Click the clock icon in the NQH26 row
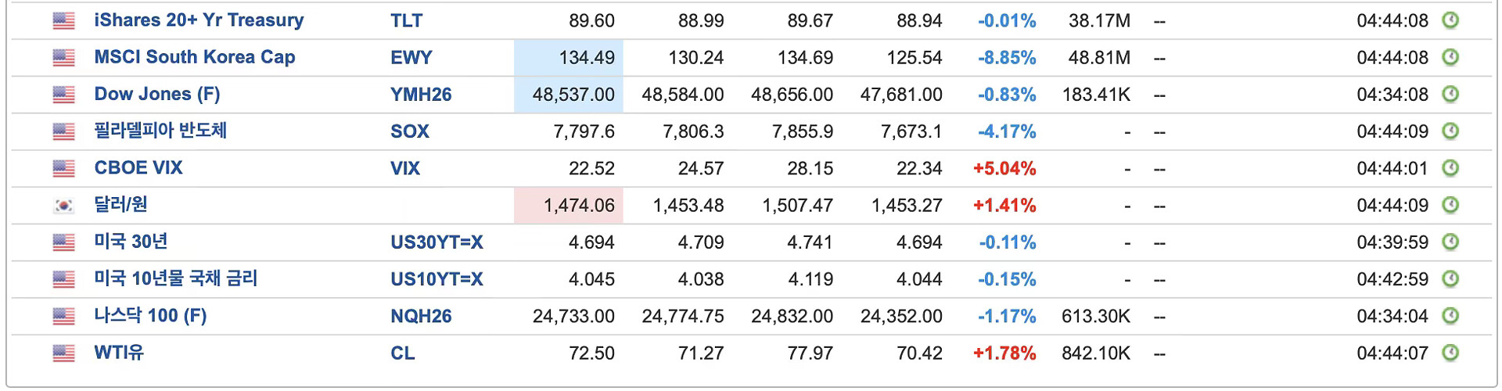 tap(1450, 316)
